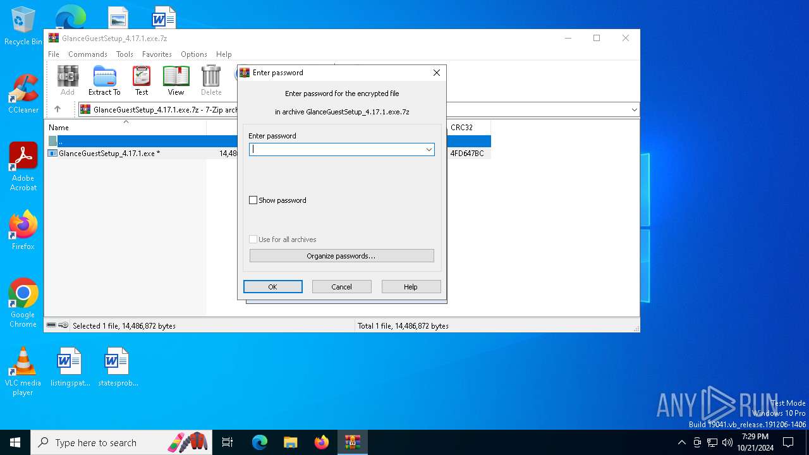Select WinRAR in the taskbar
Image resolution: width=809 pixels, height=455 pixels.
point(352,442)
